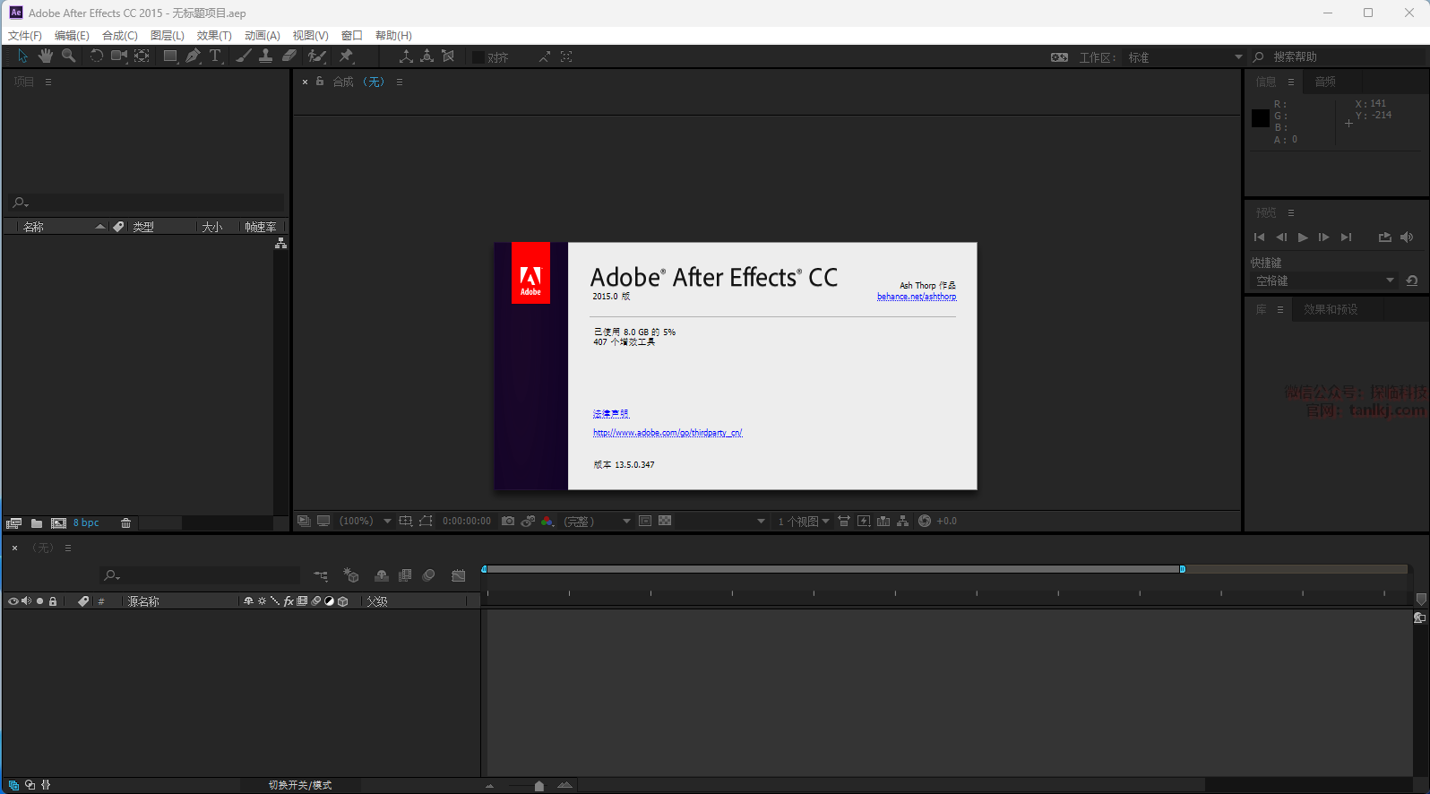Create a new folder in Project panel

[37, 523]
